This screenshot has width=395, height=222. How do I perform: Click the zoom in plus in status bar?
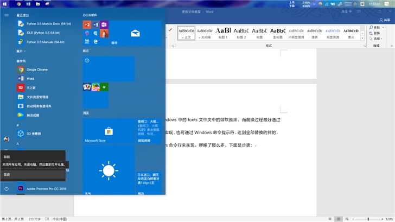(382, 219)
